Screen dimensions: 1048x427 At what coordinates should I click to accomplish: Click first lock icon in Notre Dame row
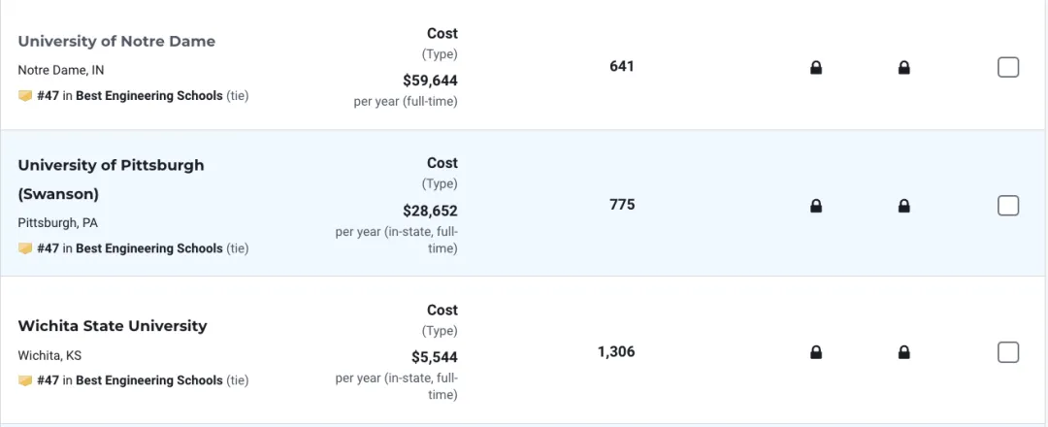(815, 68)
